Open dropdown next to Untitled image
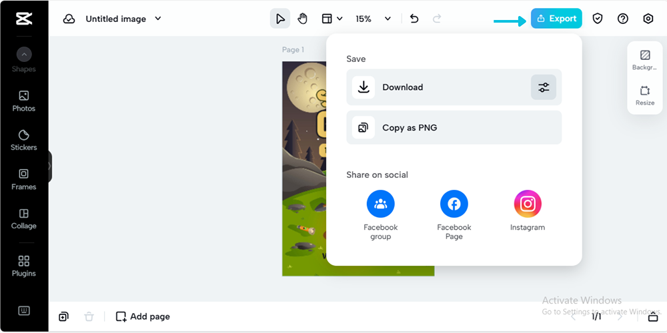Image resolution: width=667 pixels, height=333 pixels. point(158,19)
